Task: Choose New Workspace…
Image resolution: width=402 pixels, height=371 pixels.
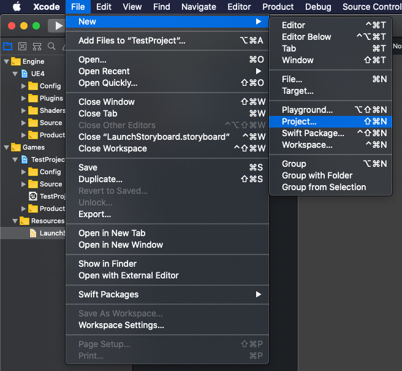Action: 331,145
